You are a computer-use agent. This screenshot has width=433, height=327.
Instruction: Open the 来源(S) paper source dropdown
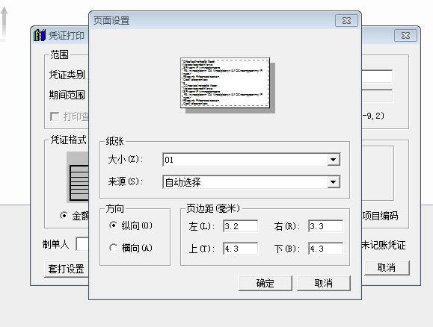click(x=334, y=182)
